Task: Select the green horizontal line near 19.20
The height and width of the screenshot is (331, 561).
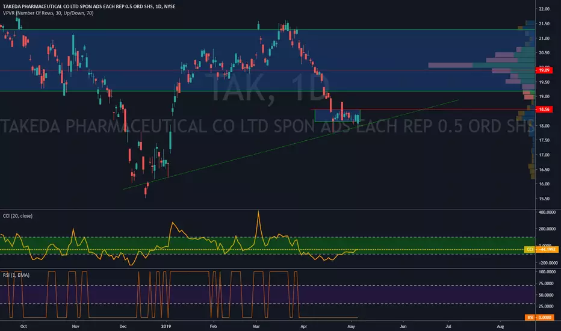Action: (x=267, y=91)
